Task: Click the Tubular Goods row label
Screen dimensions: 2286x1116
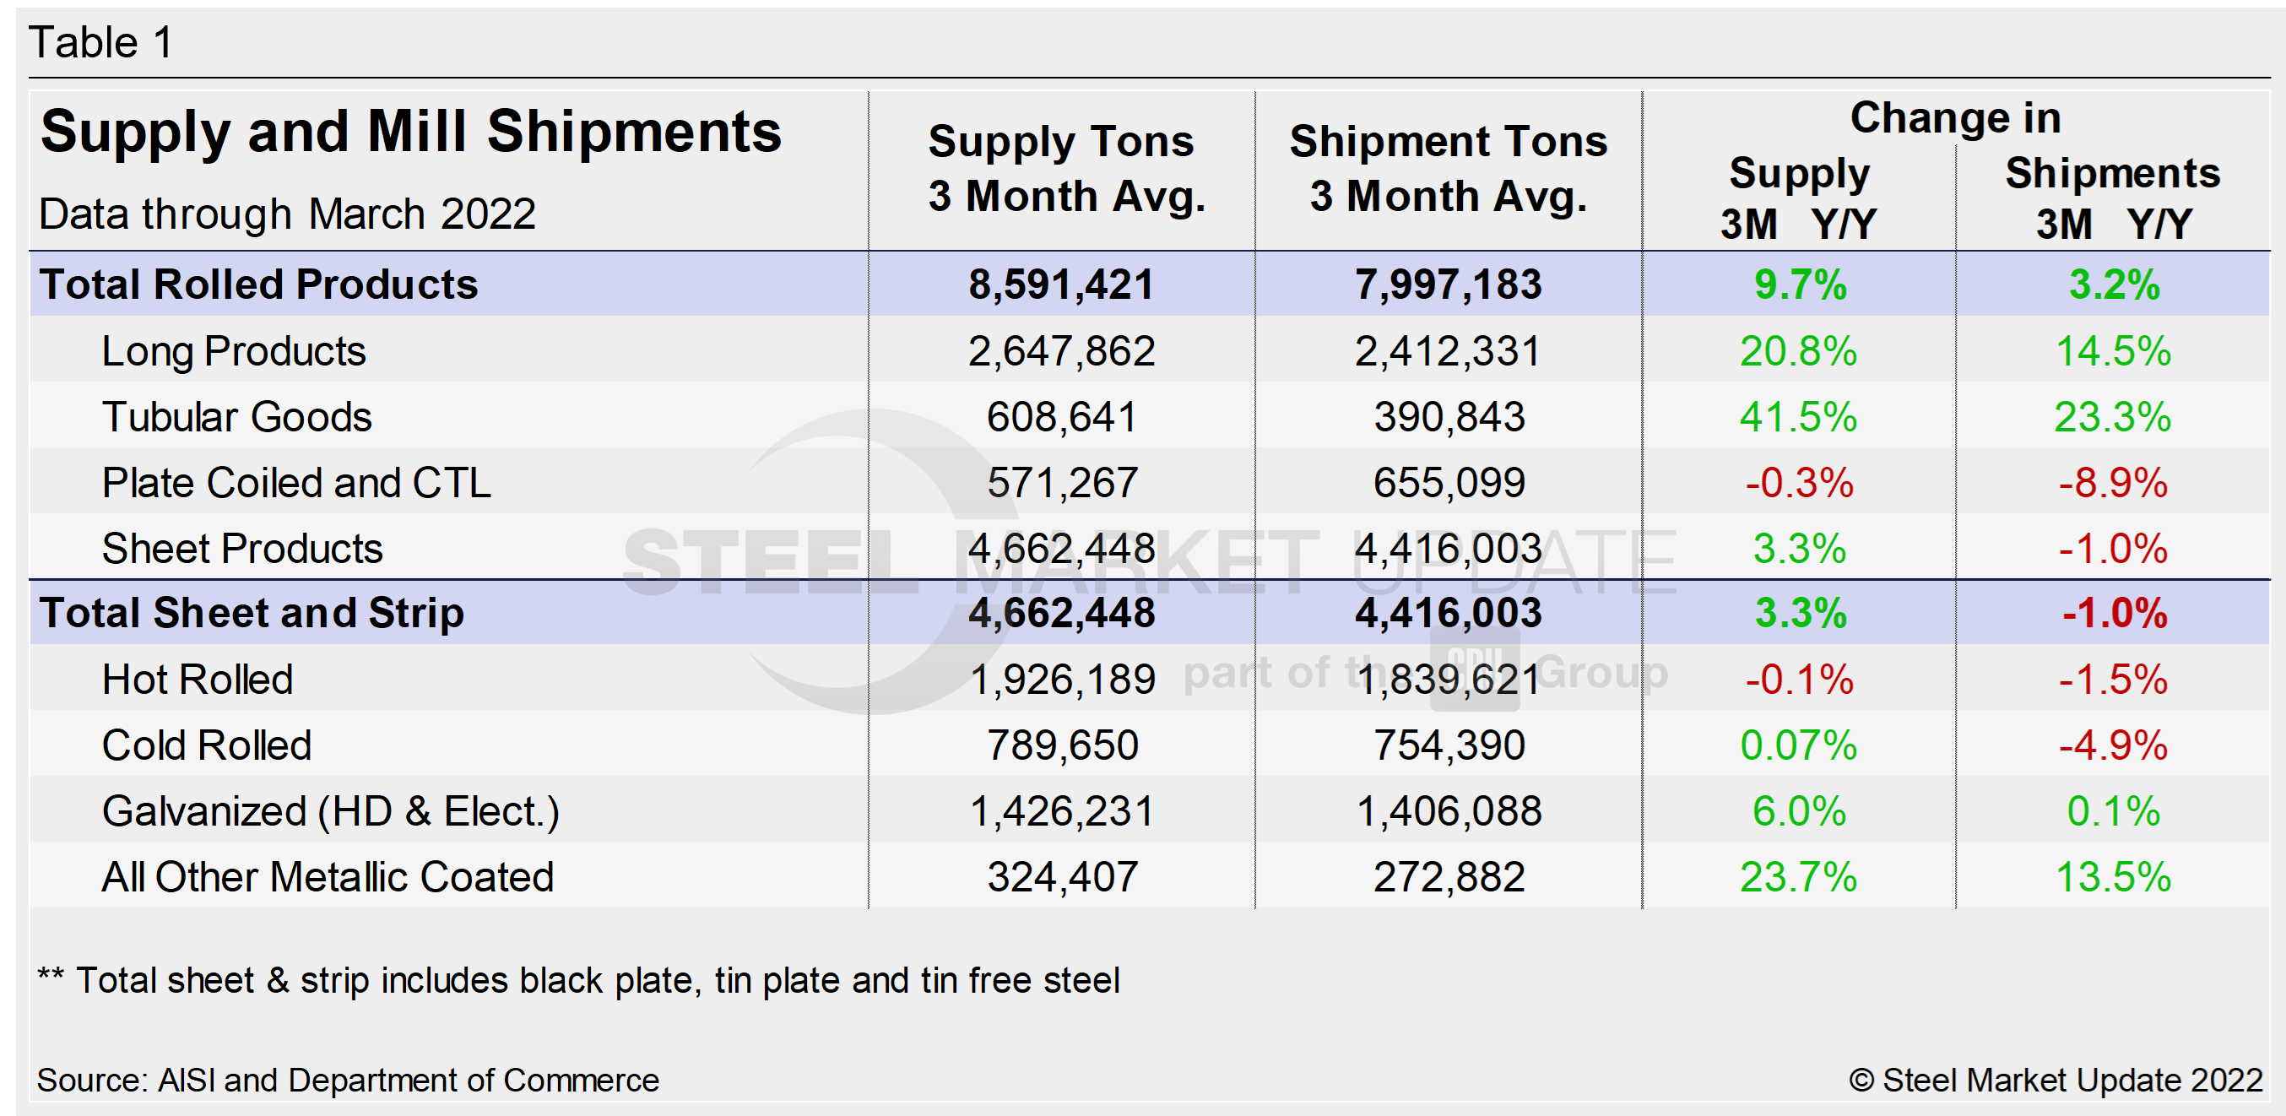Action: tap(236, 417)
